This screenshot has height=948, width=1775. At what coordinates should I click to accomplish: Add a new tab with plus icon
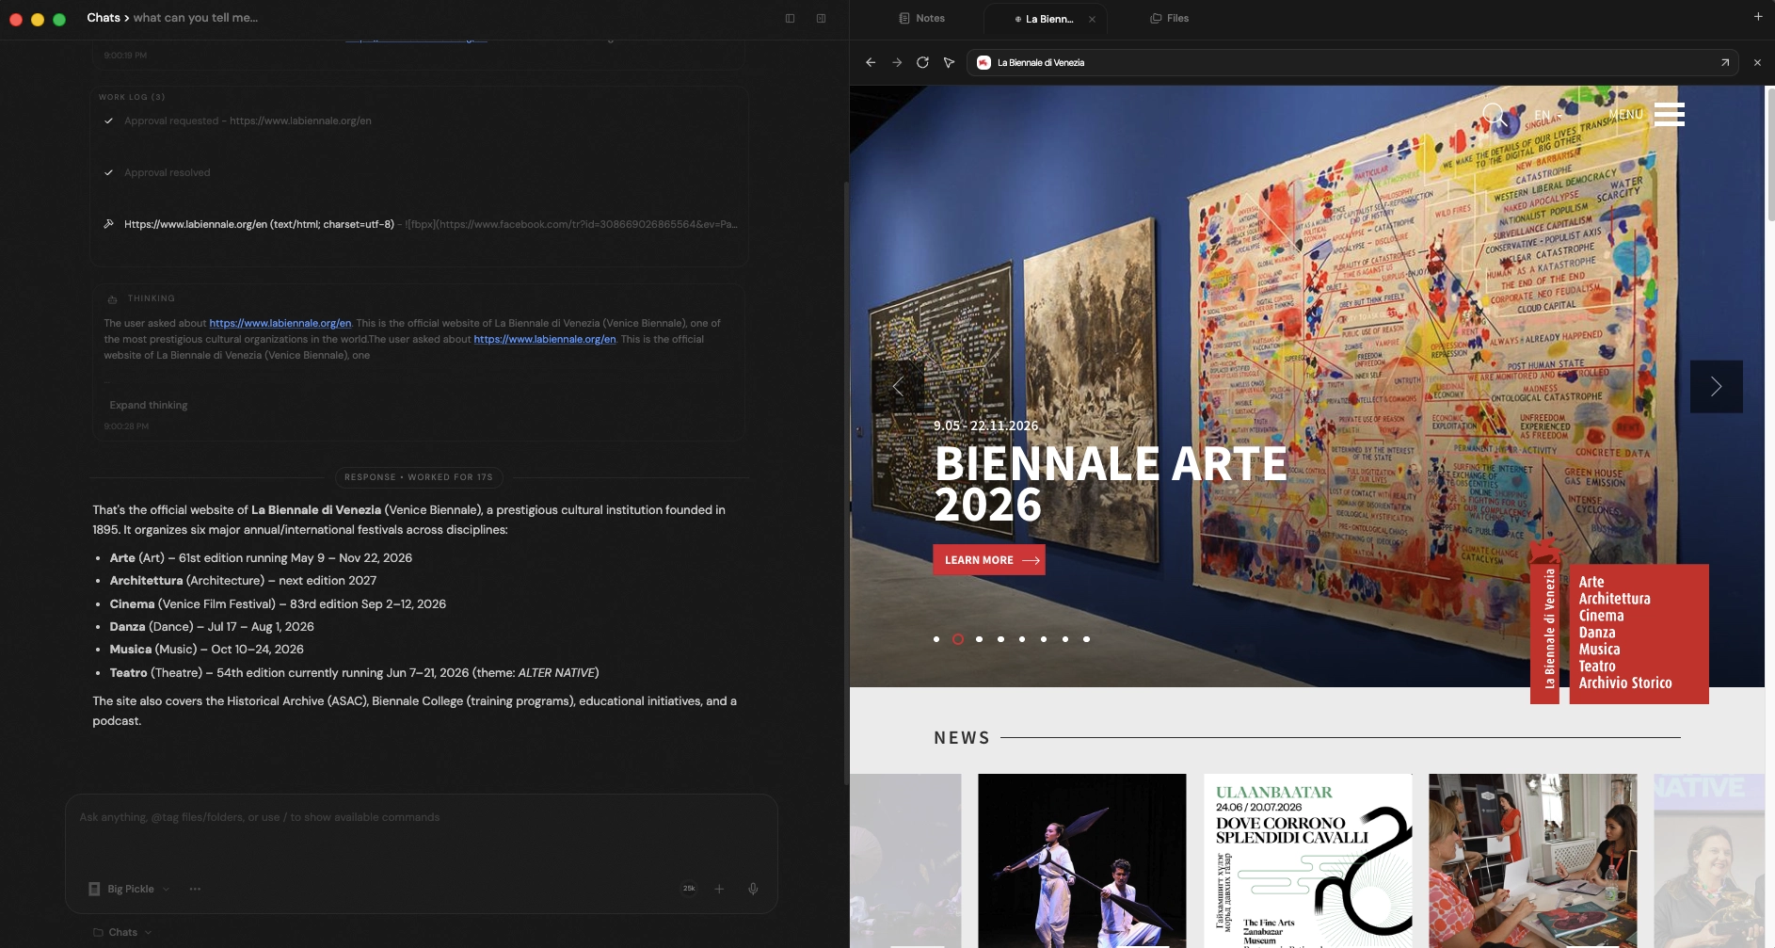pos(1758,16)
